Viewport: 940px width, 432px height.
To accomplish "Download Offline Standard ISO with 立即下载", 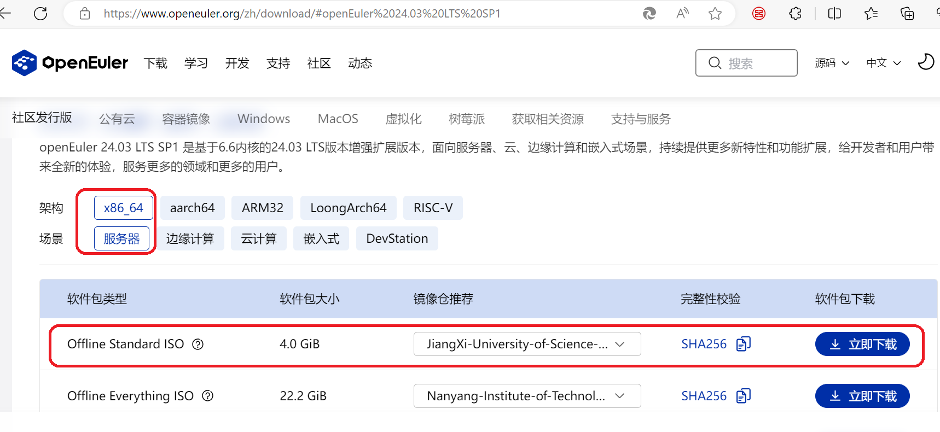I will (862, 344).
